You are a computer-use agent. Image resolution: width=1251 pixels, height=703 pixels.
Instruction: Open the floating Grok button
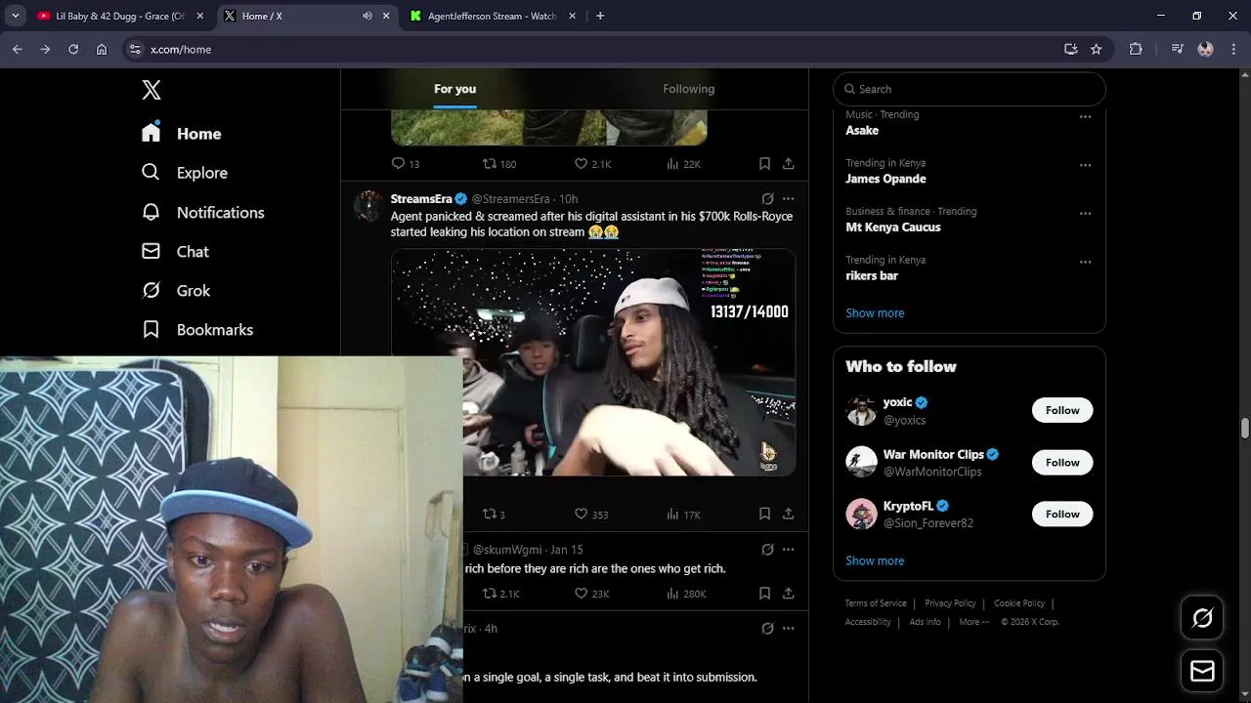tap(1202, 618)
